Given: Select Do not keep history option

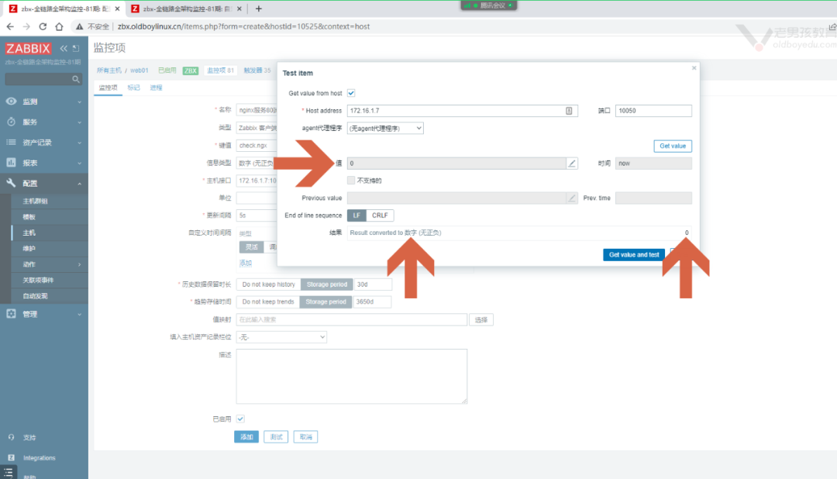Looking at the screenshot, I should [x=268, y=284].
